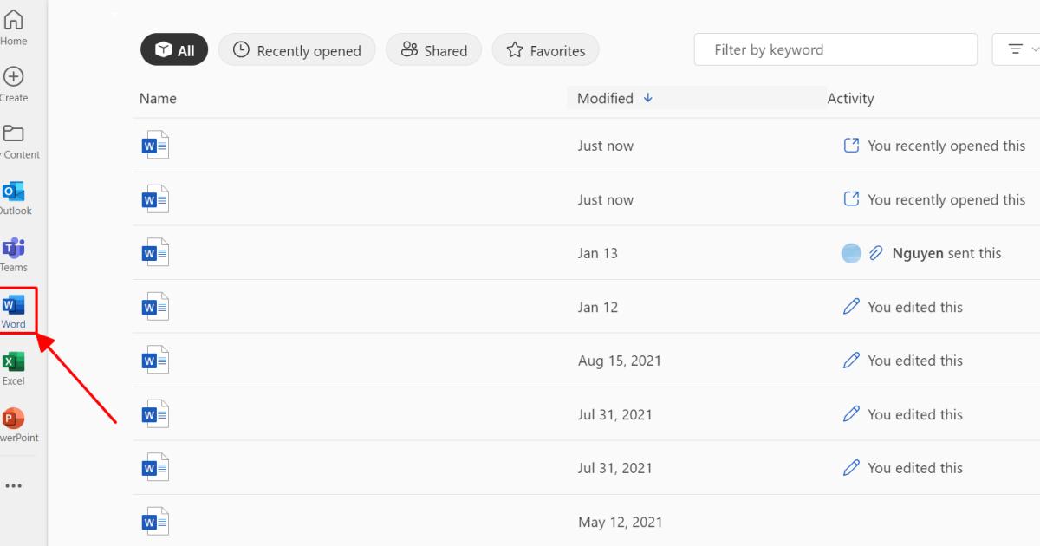
Task: Open the PowerPoint app icon
Action: pos(14,419)
